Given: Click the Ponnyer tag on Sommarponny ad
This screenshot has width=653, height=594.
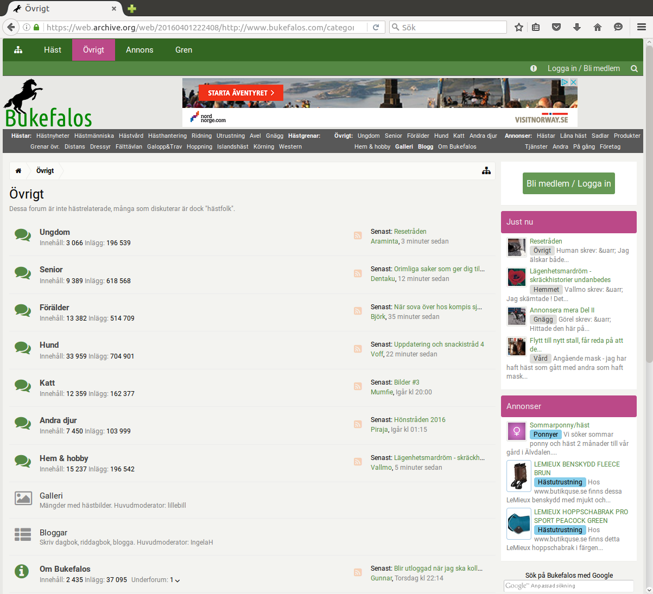Looking at the screenshot, I should point(546,435).
